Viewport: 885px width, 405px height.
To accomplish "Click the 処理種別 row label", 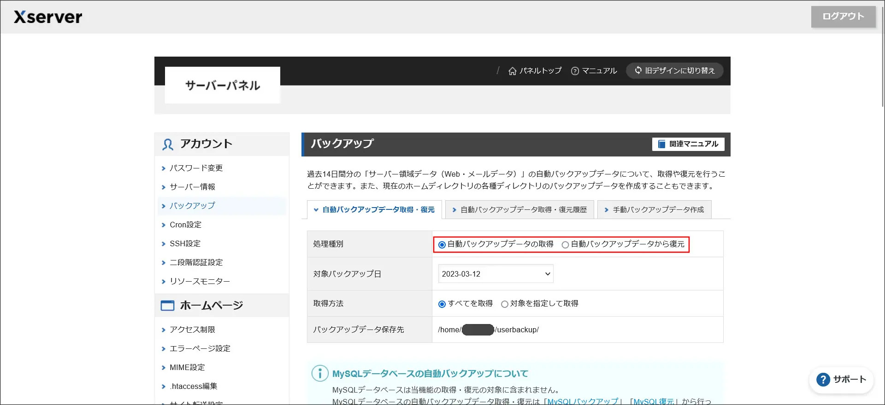I will [x=328, y=244].
